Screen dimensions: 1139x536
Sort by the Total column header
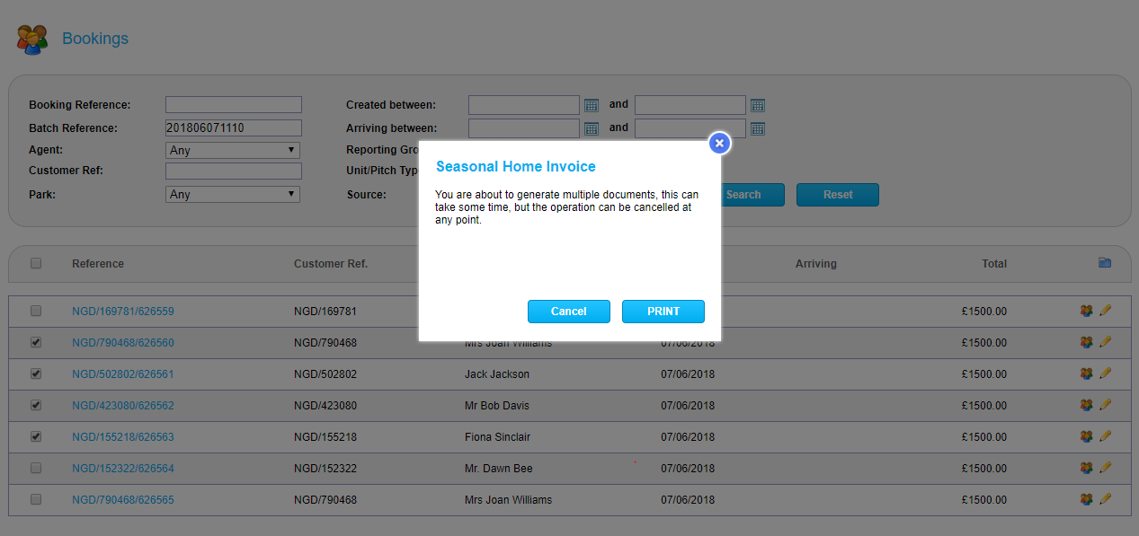(x=993, y=264)
